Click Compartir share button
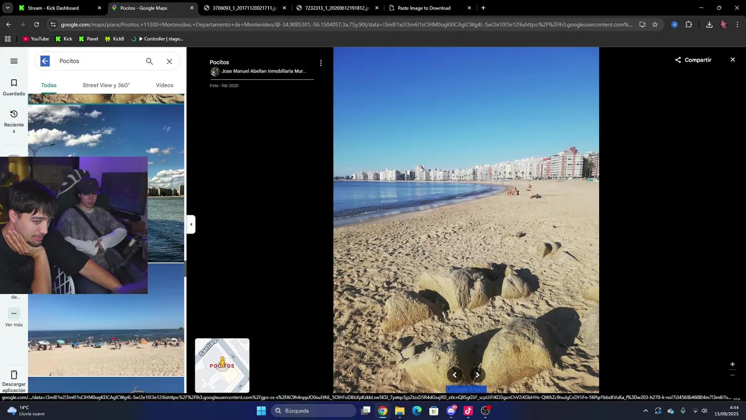This screenshot has width=746, height=420. pyautogui.click(x=693, y=60)
